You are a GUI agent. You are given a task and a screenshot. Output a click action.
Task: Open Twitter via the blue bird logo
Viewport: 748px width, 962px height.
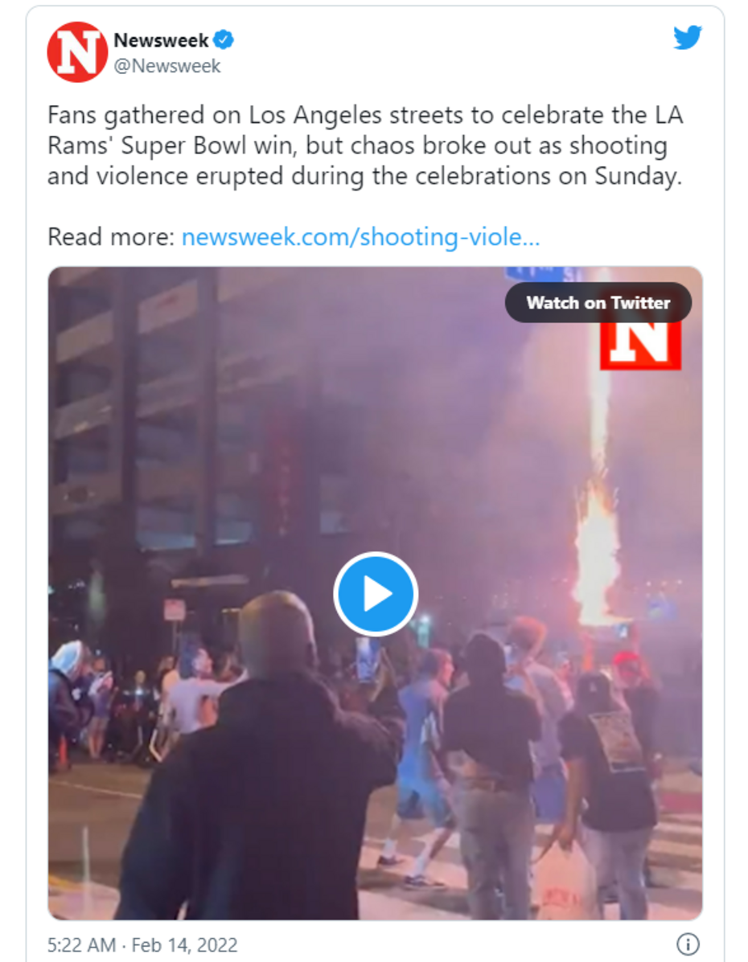(687, 38)
